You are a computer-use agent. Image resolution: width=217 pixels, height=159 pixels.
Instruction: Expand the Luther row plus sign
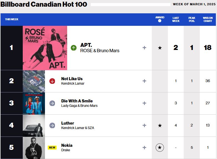pyautogui.click(x=144, y=125)
